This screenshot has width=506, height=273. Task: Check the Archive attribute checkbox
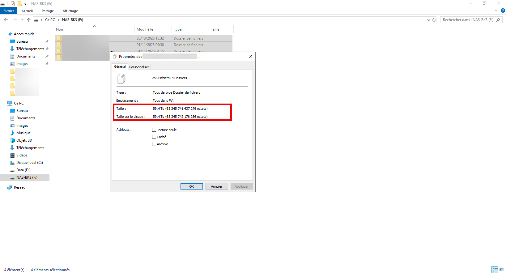pos(154,144)
